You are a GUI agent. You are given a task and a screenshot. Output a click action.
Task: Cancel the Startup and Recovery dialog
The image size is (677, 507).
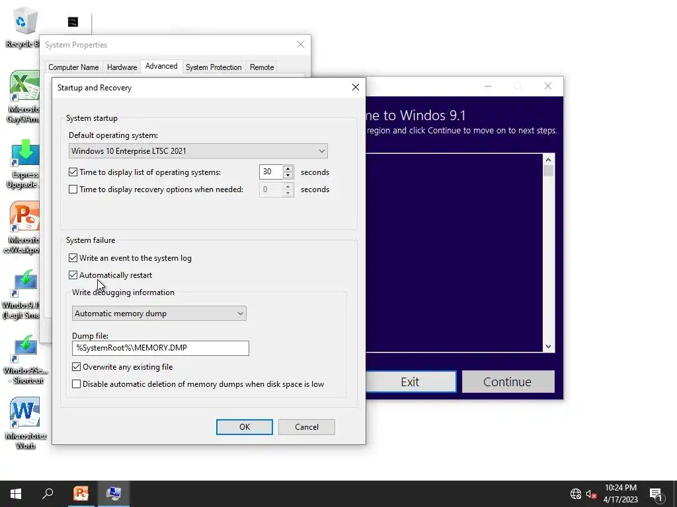[307, 427]
